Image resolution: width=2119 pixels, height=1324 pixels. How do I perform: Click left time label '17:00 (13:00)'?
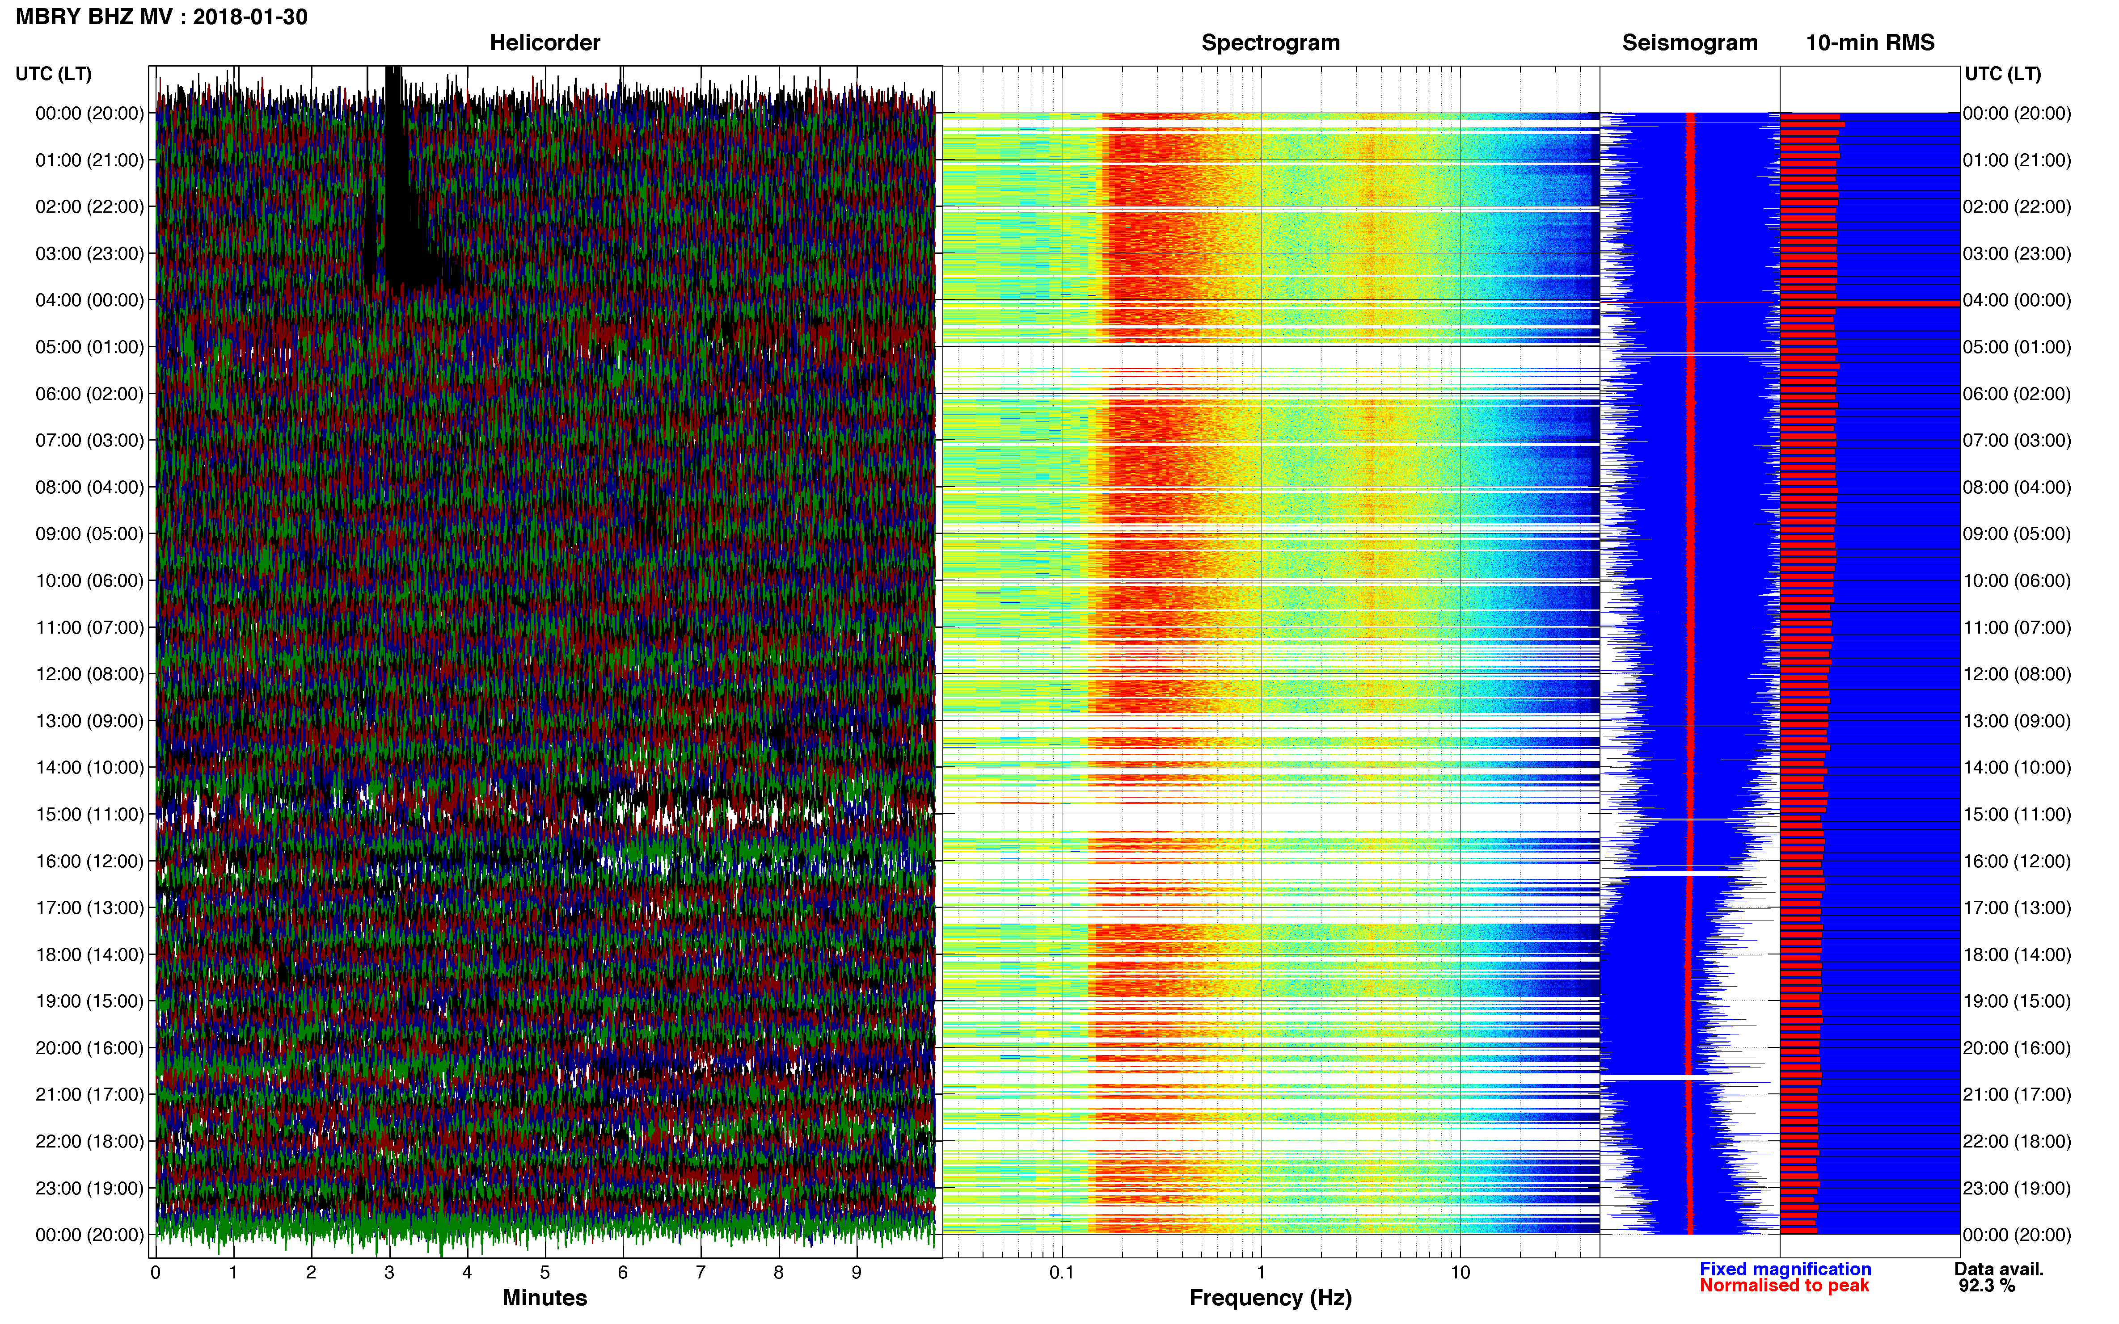coord(89,908)
